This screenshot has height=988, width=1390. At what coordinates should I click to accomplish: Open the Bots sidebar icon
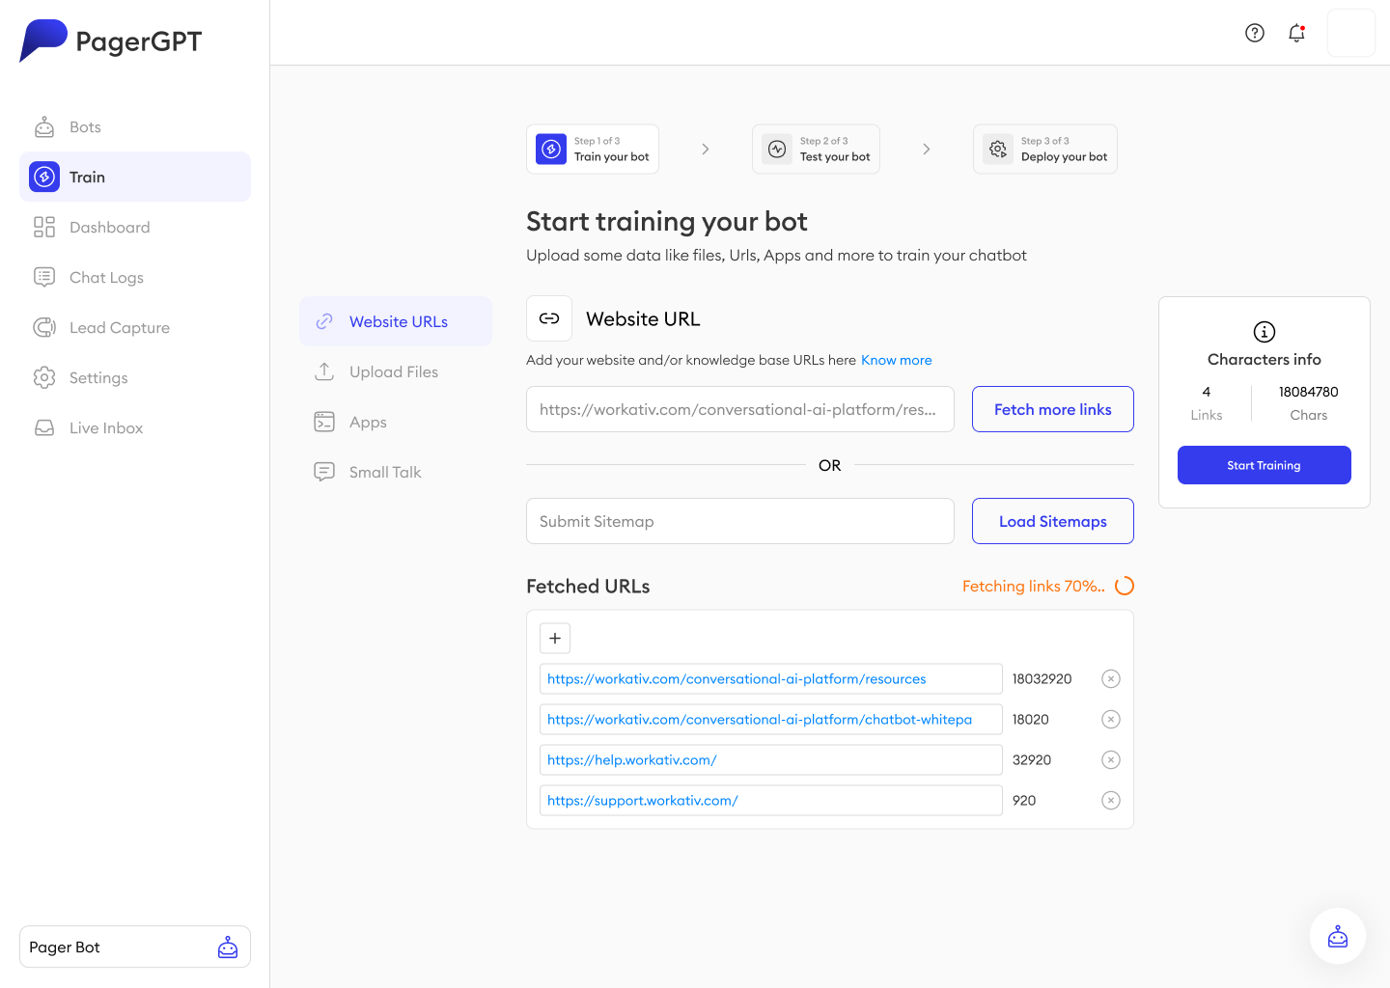pyautogui.click(x=44, y=127)
